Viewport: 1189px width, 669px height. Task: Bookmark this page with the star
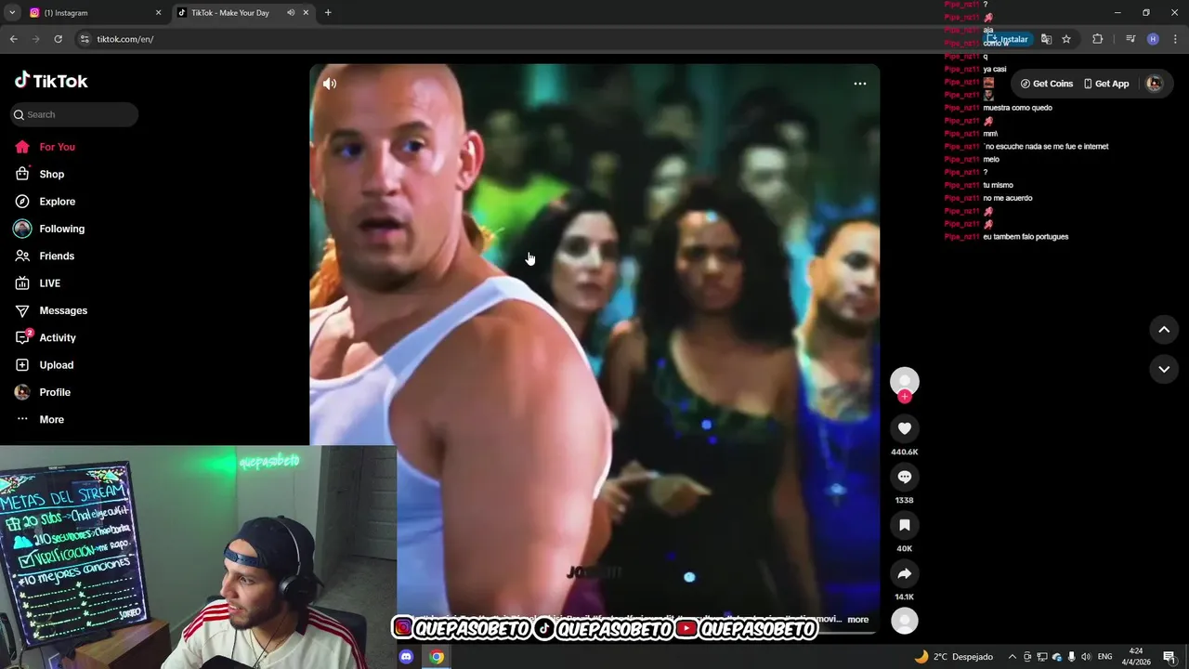point(1066,39)
